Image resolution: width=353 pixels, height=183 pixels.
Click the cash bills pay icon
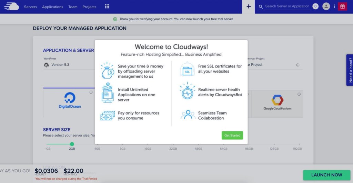point(108,116)
